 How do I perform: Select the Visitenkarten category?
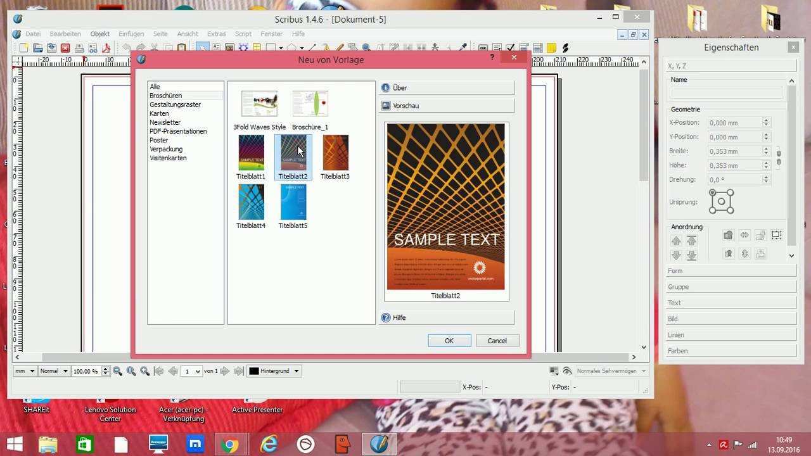click(x=168, y=158)
